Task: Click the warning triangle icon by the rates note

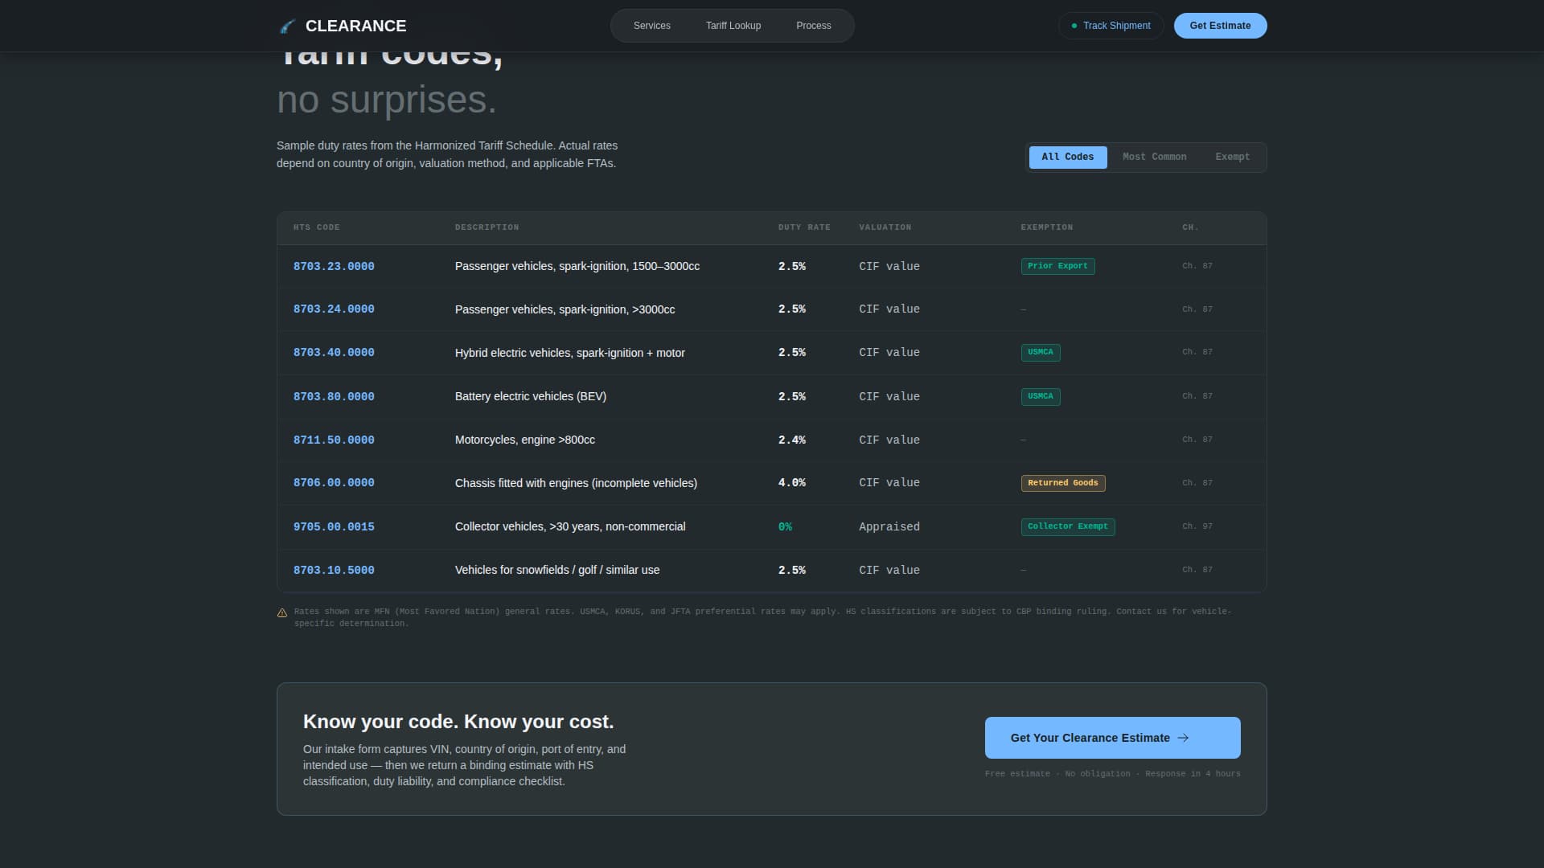Action: (x=282, y=613)
